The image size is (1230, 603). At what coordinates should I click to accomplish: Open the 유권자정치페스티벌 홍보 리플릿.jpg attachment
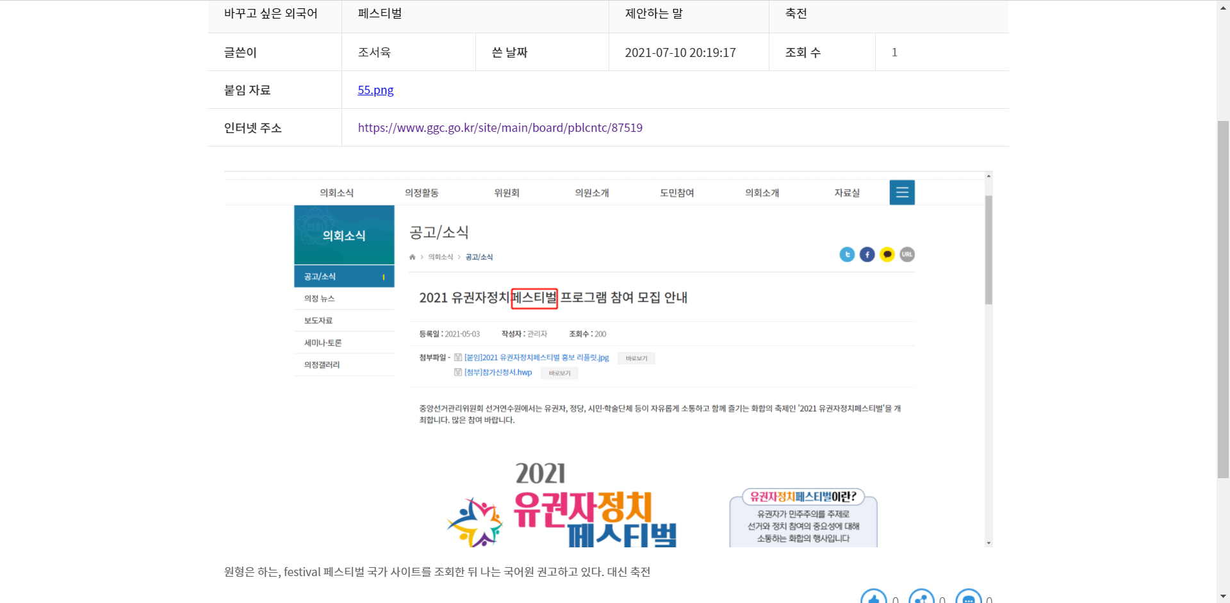click(536, 358)
